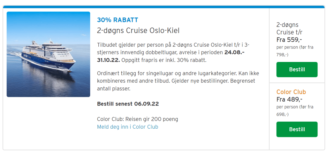Screen dimensions: 327x156
Task: Click "Color Club: Reisen gir 200 poeng" text
Action: pyautogui.click(x=137, y=119)
